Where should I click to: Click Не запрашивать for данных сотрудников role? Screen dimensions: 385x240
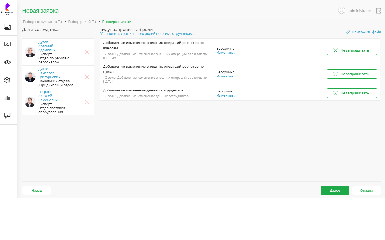coord(352,93)
